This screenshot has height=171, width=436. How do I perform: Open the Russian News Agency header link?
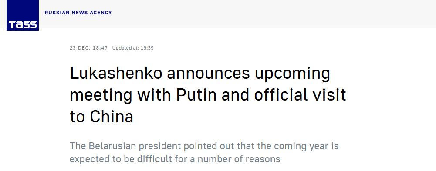click(78, 13)
